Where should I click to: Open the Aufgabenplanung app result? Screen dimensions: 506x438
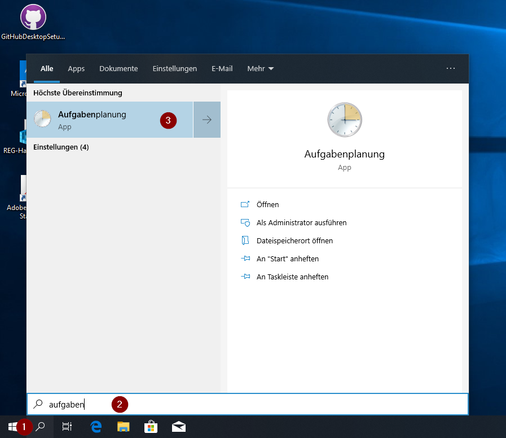pos(110,120)
